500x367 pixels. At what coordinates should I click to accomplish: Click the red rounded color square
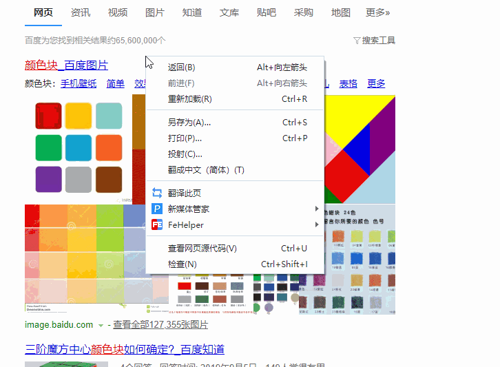(x=48, y=116)
